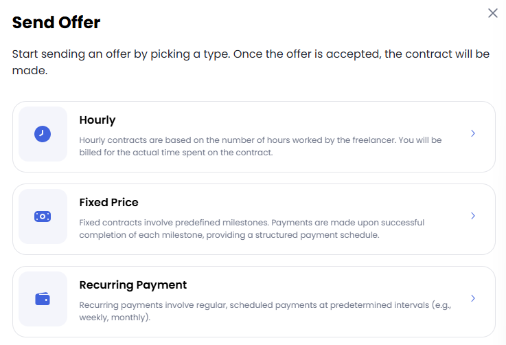
Task: Click the banknote icon for Fixed Price
Action: tap(43, 216)
